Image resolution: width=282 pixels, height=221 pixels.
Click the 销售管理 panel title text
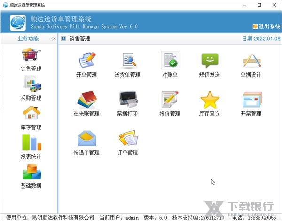click(80, 39)
